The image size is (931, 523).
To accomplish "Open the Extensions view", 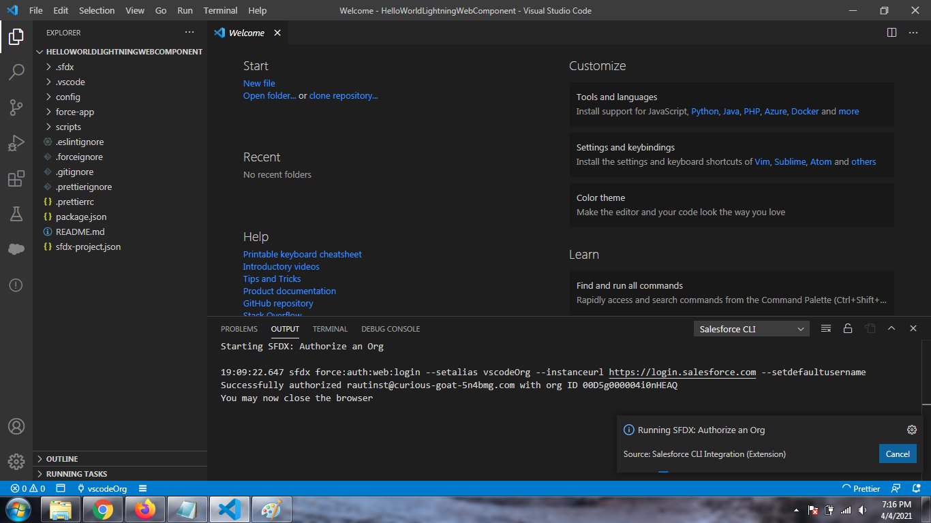I will 16,178.
